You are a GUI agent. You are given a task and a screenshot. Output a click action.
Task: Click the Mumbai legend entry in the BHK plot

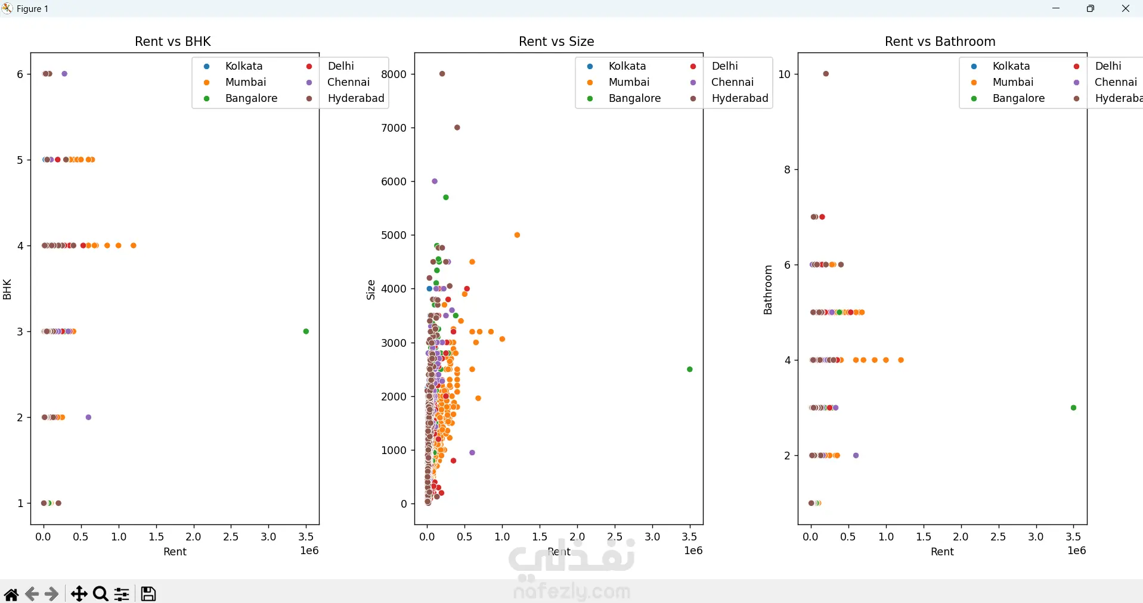235,82
